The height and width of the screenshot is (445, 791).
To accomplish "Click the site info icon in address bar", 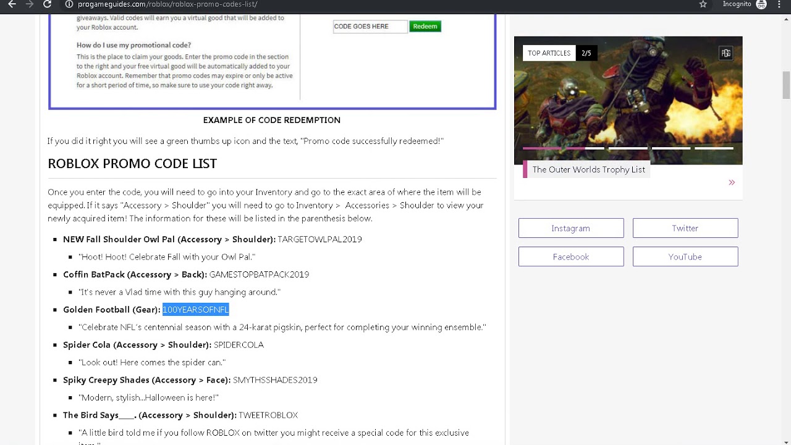I will click(x=69, y=4).
